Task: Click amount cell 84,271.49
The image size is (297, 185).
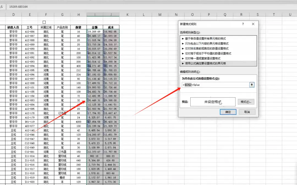Action: [95, 66]
